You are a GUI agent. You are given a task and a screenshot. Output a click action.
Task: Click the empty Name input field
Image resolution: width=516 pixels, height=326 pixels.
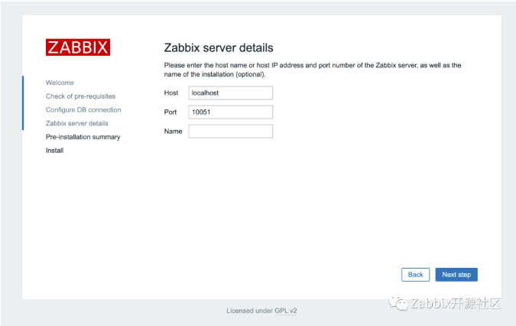(x=230, y=131)
